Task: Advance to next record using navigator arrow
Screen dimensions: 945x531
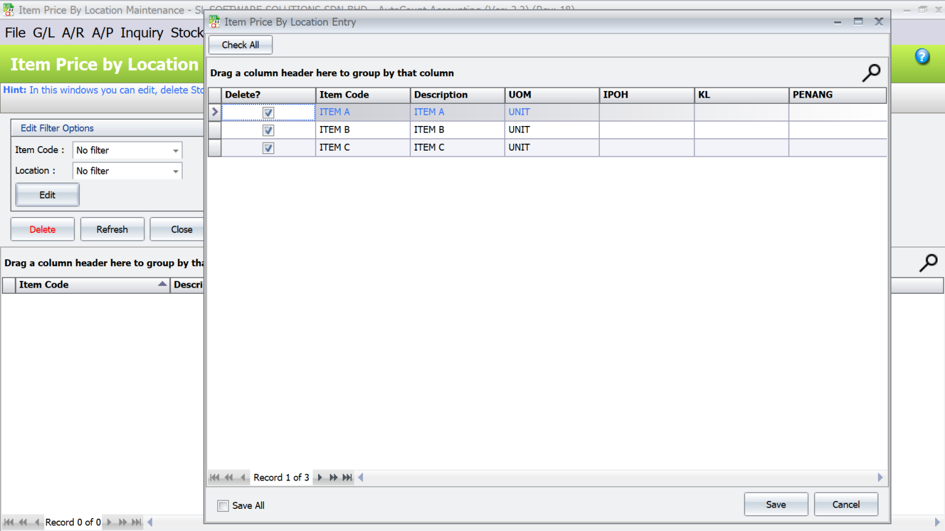Action: pyautogui.click(x=319, y=477)
